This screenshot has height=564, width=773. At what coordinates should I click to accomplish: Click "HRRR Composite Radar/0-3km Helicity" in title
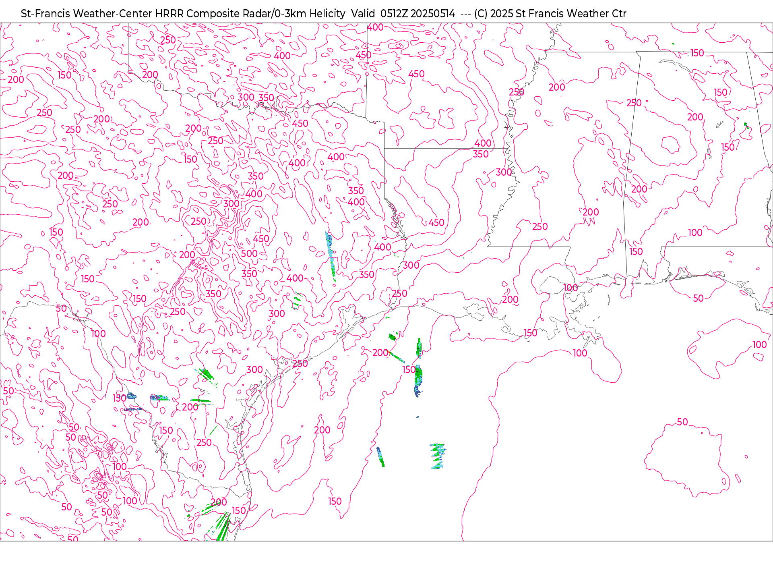coord(250,14)
